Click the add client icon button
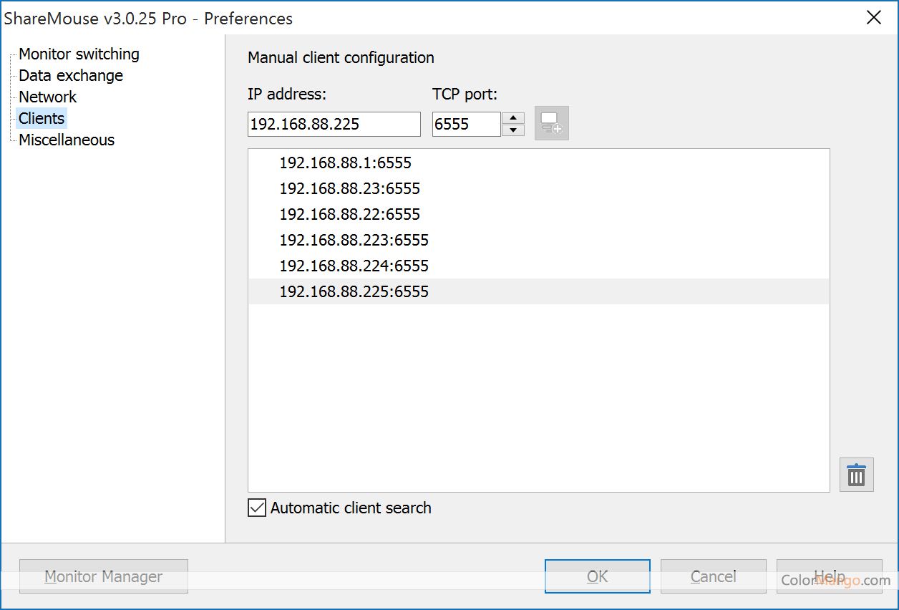 (551, 123)
